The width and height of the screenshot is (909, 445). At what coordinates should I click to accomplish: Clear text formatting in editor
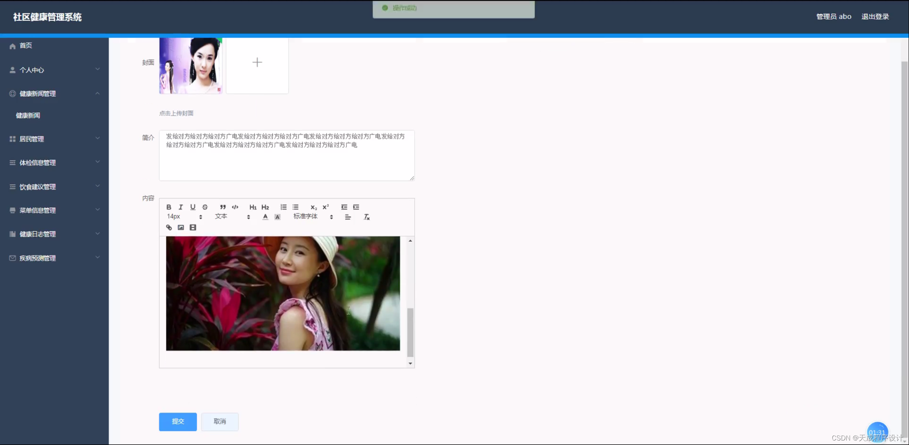pos(367,217)
